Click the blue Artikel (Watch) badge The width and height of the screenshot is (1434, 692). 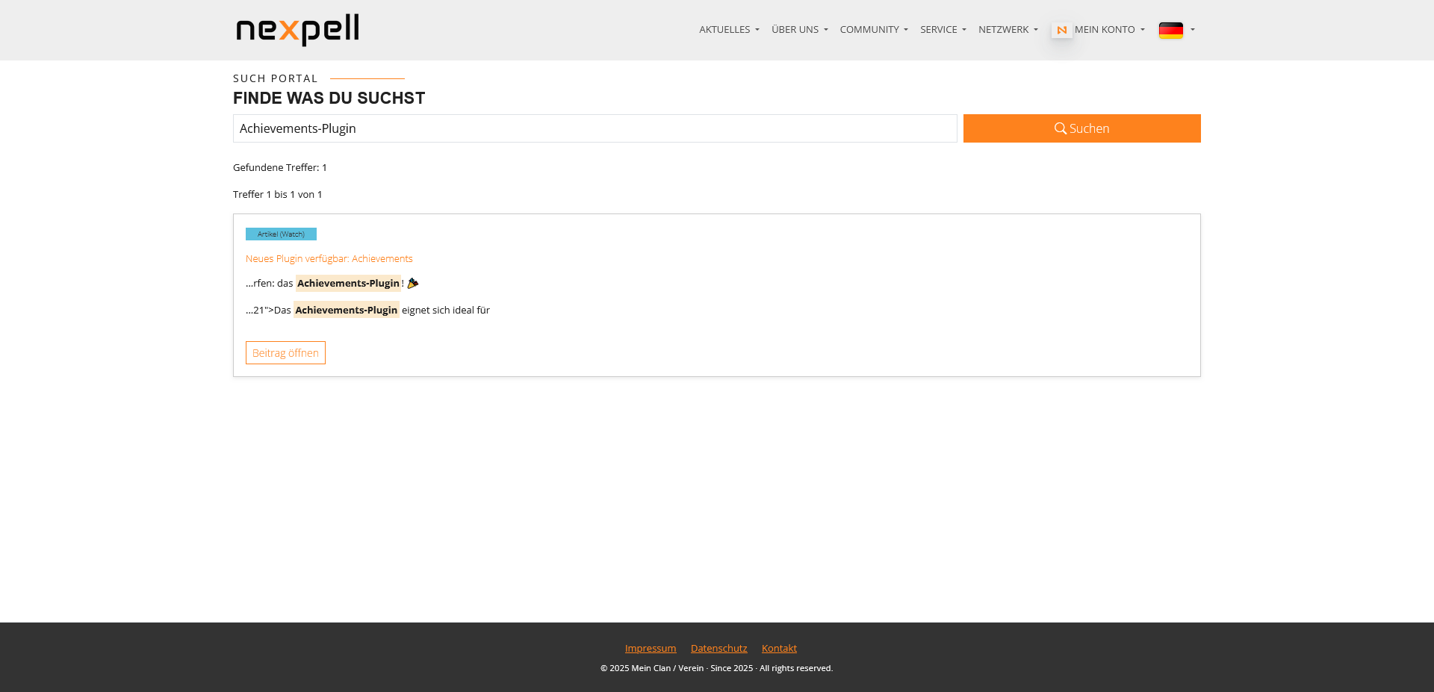click(x=281, y=234)
